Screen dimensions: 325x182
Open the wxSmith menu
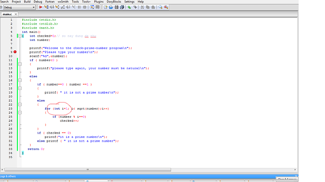[63, 2]
